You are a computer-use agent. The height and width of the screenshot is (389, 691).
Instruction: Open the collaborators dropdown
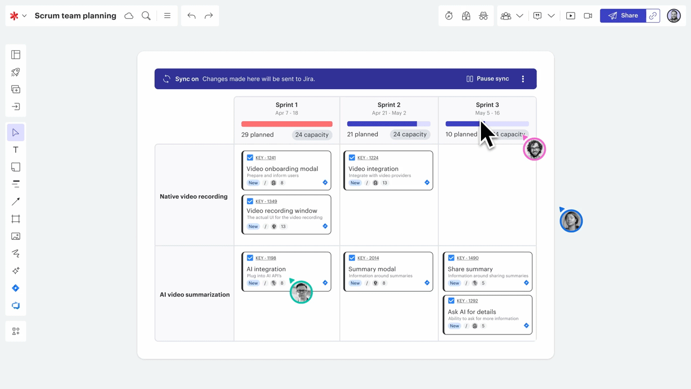coord(520,16)
